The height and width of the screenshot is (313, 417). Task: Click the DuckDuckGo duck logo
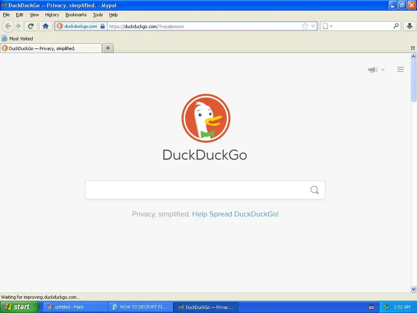[206, 118]
